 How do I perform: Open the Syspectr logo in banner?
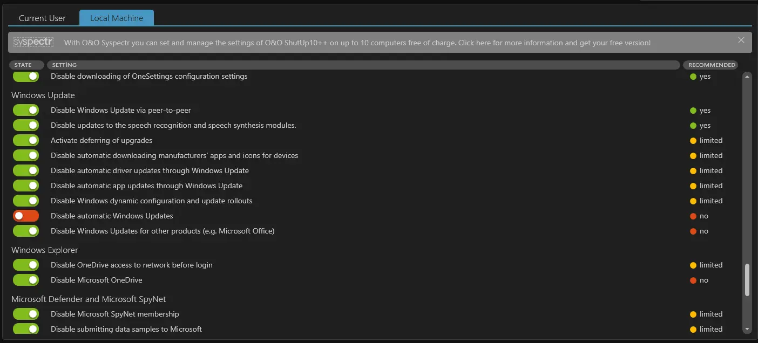click(33, 42)
